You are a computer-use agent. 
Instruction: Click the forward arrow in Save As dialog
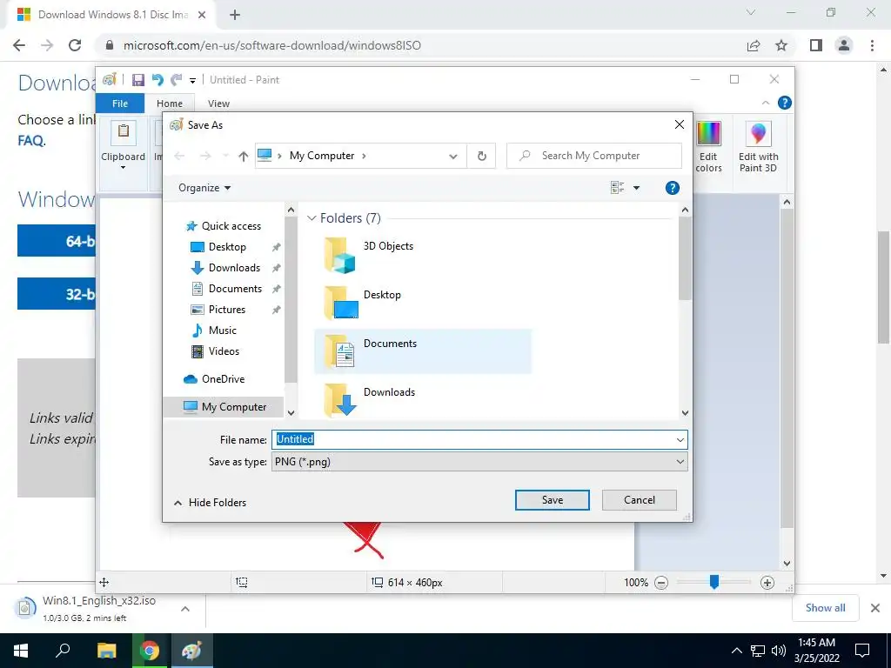pyautogui.click(x=205, y=156)
